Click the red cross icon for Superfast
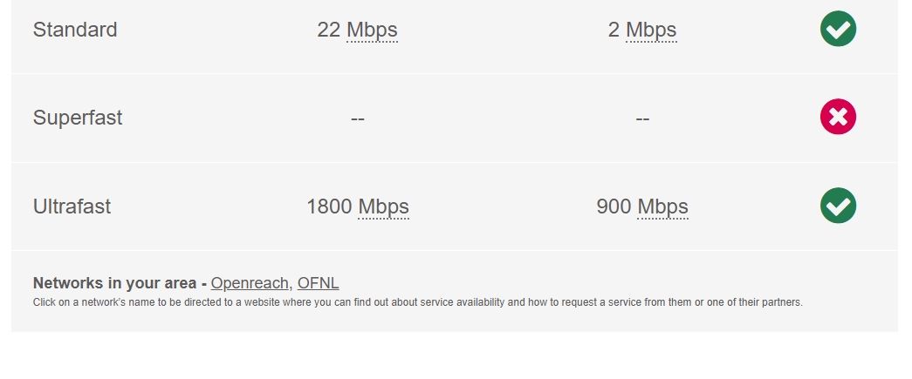912x379 pixels. [x=838, y=118]
